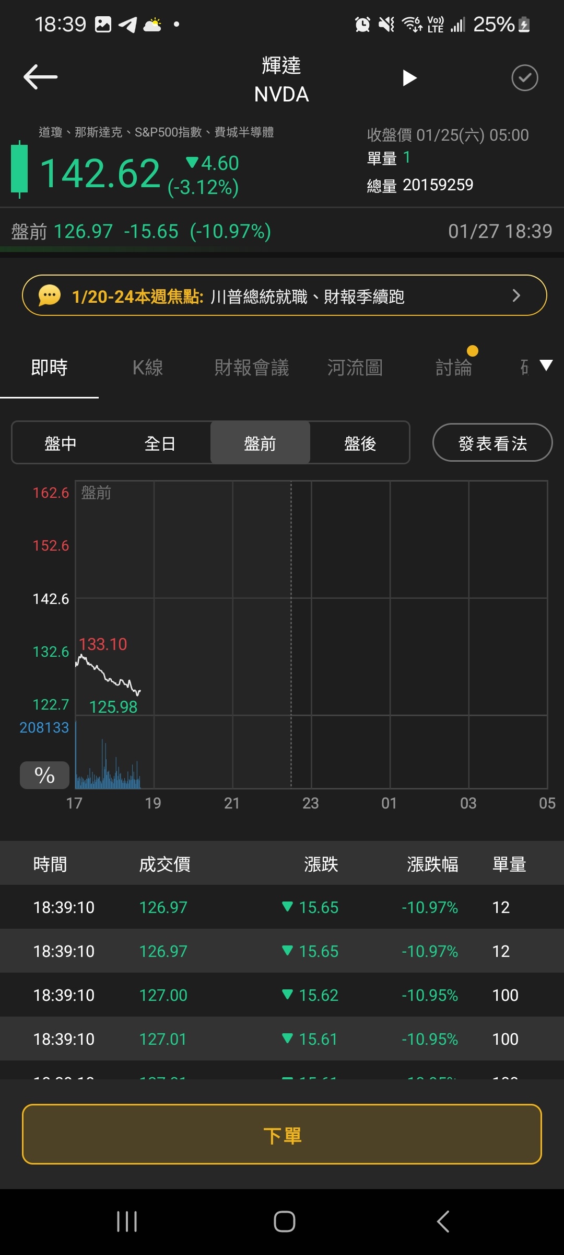Select the 盤前 session option
The width and height of the screenshot is (564, 1255).
point(260,443)
